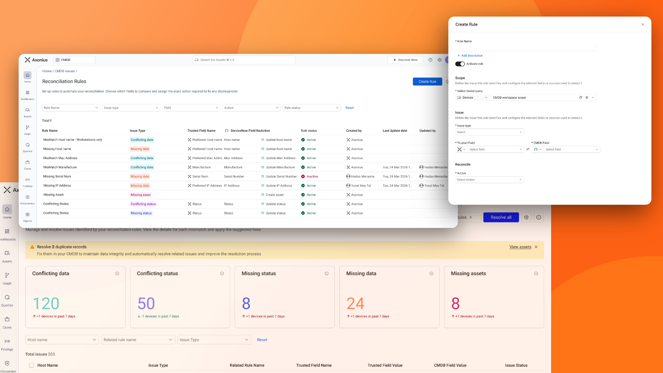The image size is (663, 373).
Task: Open the Trusted Field Select field dropdown
Action: click(x=496, y=149)
